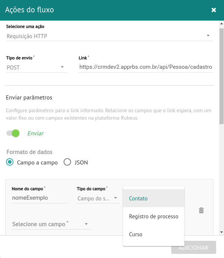Screen dimensions: 224x258
Task: Expand the Tipo de envio POST dropdown
Action: pos(36,67)
